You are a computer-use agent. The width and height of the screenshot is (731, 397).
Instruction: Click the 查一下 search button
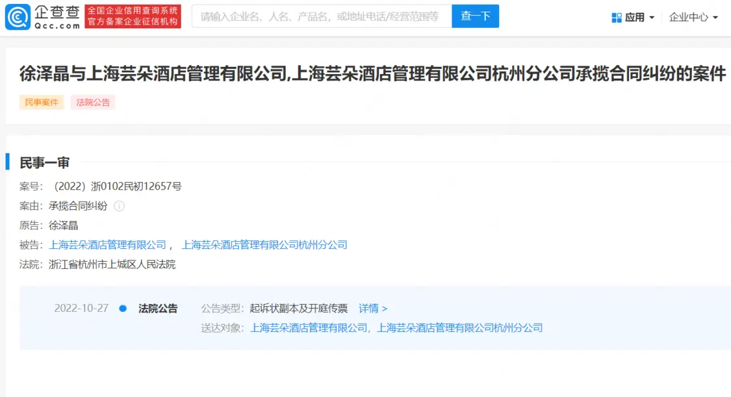click(x=475, y=16)
